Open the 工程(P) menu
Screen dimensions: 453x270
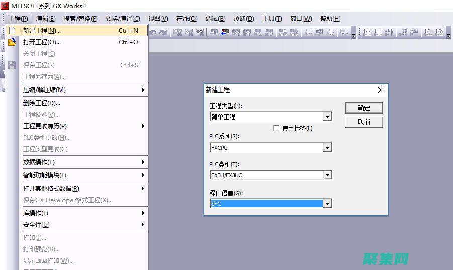[18, 19]
